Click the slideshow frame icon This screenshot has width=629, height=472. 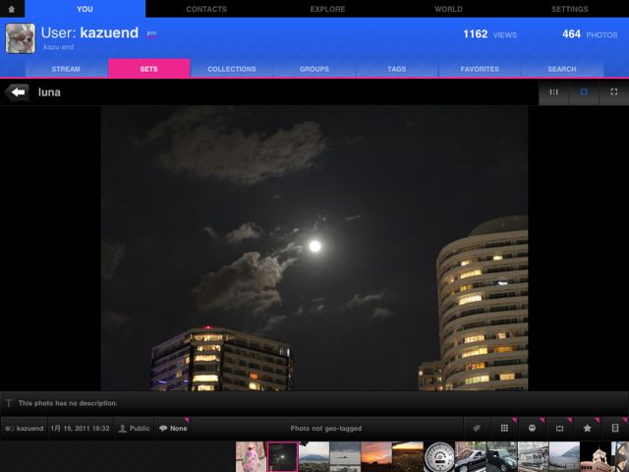[559, 429]
